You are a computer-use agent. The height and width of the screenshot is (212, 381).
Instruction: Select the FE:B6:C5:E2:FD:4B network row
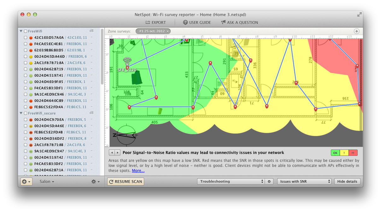[59, 132]
